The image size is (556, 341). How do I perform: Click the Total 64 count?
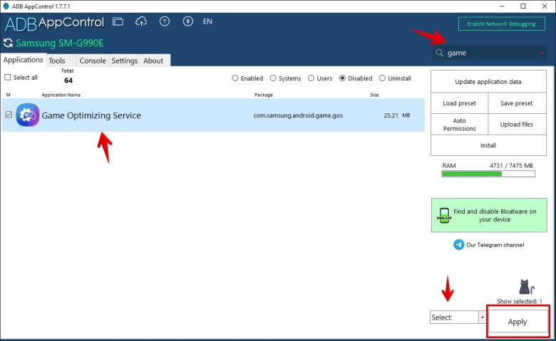coord(68,80)
